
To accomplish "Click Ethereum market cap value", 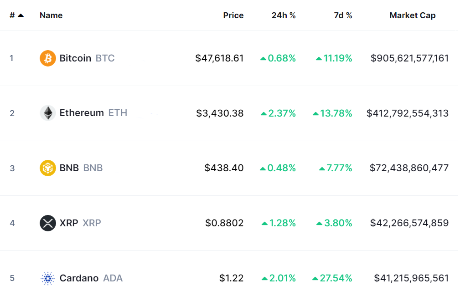I will [x=408, y=113].
